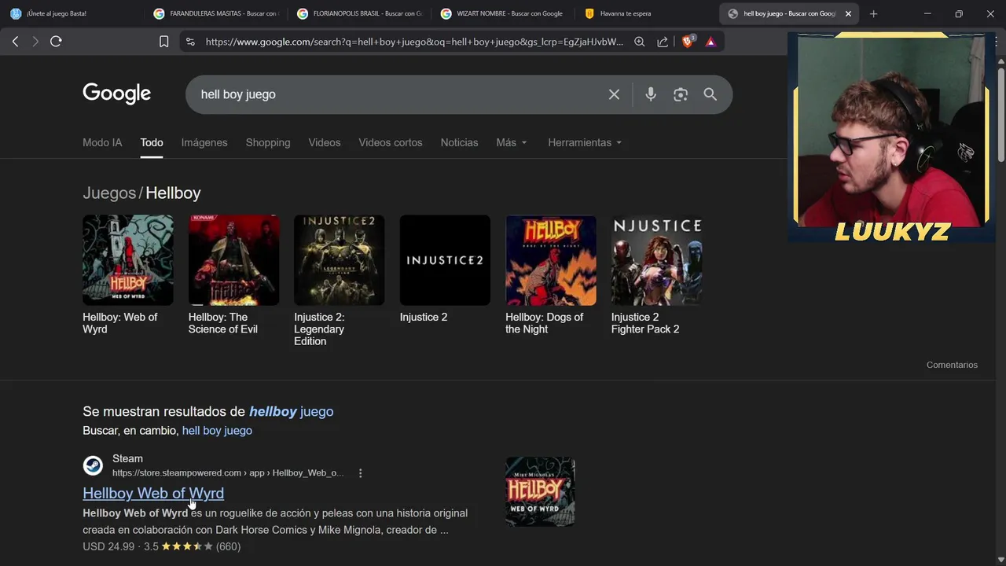Go forward using the browser forward arrow
This screenshot has width=1006, height=566.
[x=35, y=42]
